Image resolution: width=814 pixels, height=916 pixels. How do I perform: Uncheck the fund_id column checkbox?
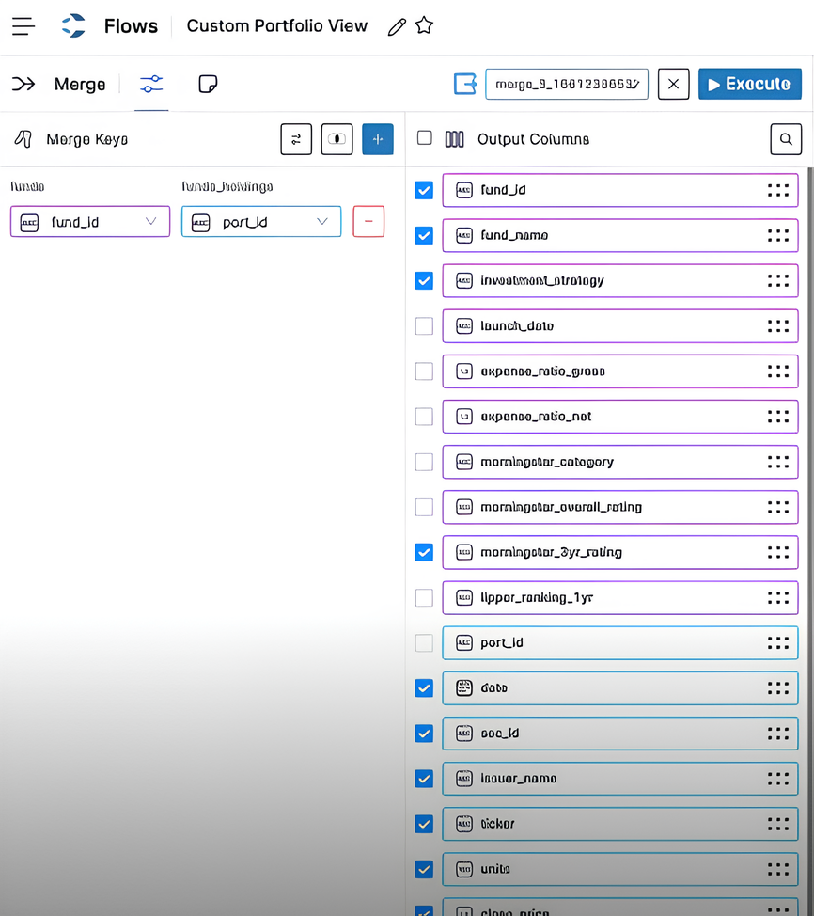tap(424, 191)
